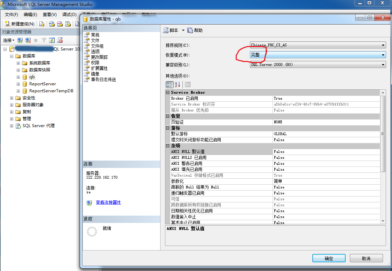
Task: Select the 选项 page
Action: [x=95, y=52]
